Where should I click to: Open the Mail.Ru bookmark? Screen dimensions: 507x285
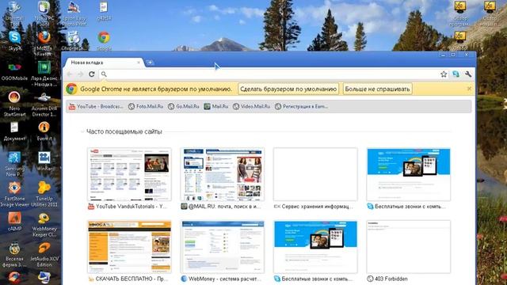216,106
